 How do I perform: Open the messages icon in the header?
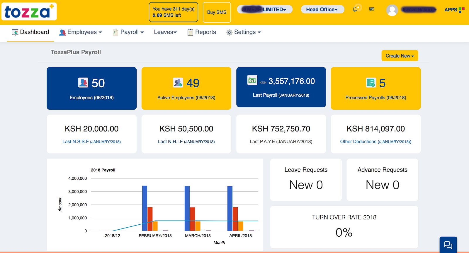point(372,9)
